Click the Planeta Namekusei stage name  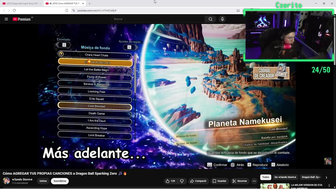[245, 122]
